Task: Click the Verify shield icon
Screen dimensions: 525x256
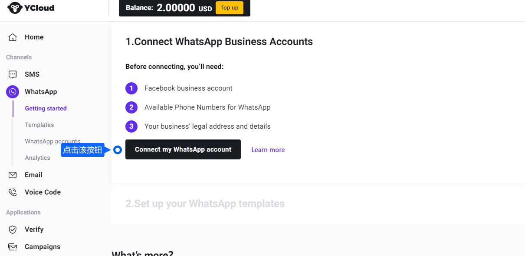Action: tap(13, 230)
